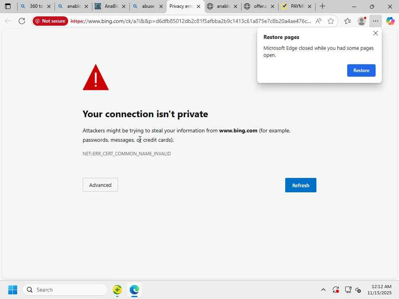Click the sync status tray icon
Viewport: 399px width, 299px height.
pos(335,290)
